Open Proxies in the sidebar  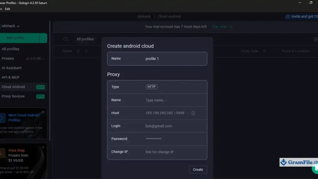pos(8,58)
